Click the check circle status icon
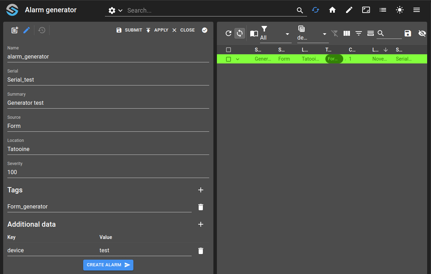 coord(205,30)
